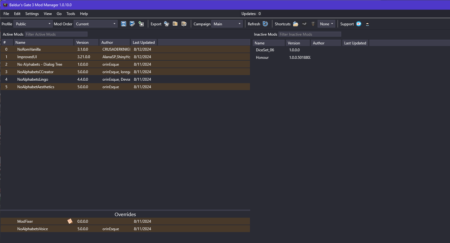450x243 pixels.
Task: Sort inactive mods by Last Updated header
Action: coord(355,43)
